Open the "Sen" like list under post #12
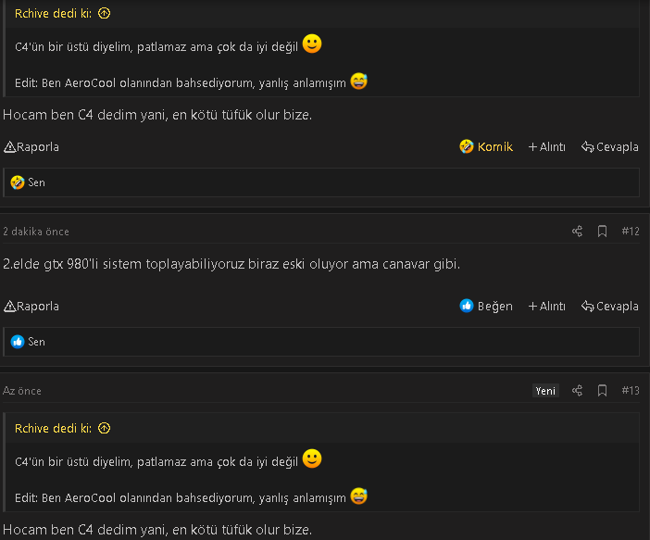Viewport: 650px width, 540px height. [x=36, y=342]
